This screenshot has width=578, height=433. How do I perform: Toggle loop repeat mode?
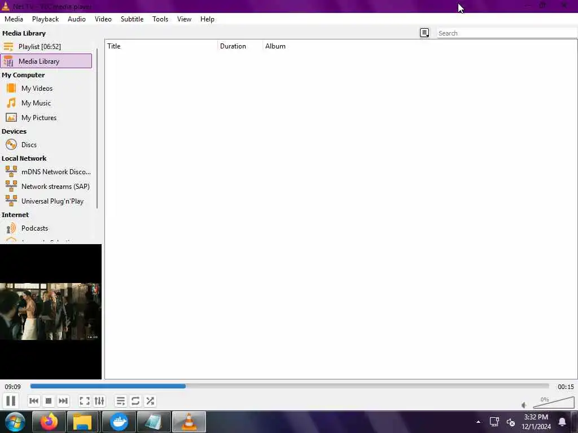pos(135,401)
